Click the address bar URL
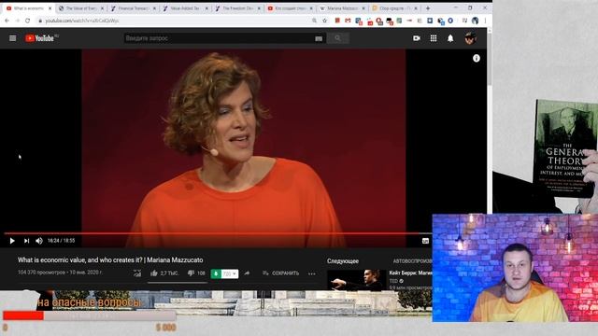The height and width of the screenshot is (336, 598). coord(82,21)
